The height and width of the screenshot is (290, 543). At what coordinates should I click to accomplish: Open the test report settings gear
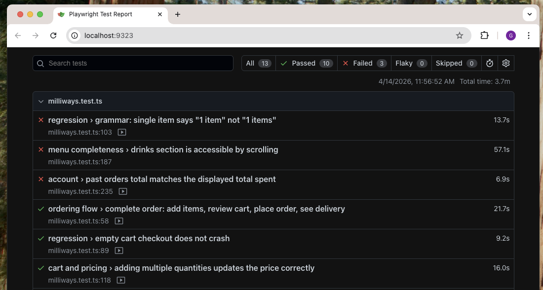pyautogui.click(x=505, y=63)
